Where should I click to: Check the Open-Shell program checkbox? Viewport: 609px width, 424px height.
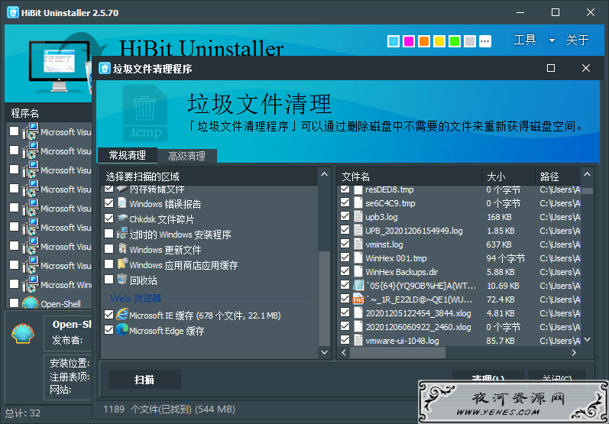(14, 303)
